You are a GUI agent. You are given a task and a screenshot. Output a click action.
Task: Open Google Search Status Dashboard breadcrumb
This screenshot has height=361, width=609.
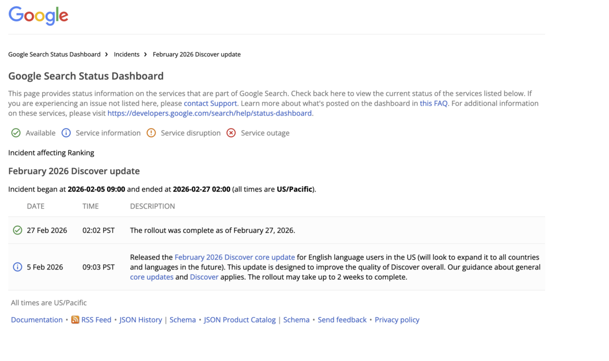(54, 55)
